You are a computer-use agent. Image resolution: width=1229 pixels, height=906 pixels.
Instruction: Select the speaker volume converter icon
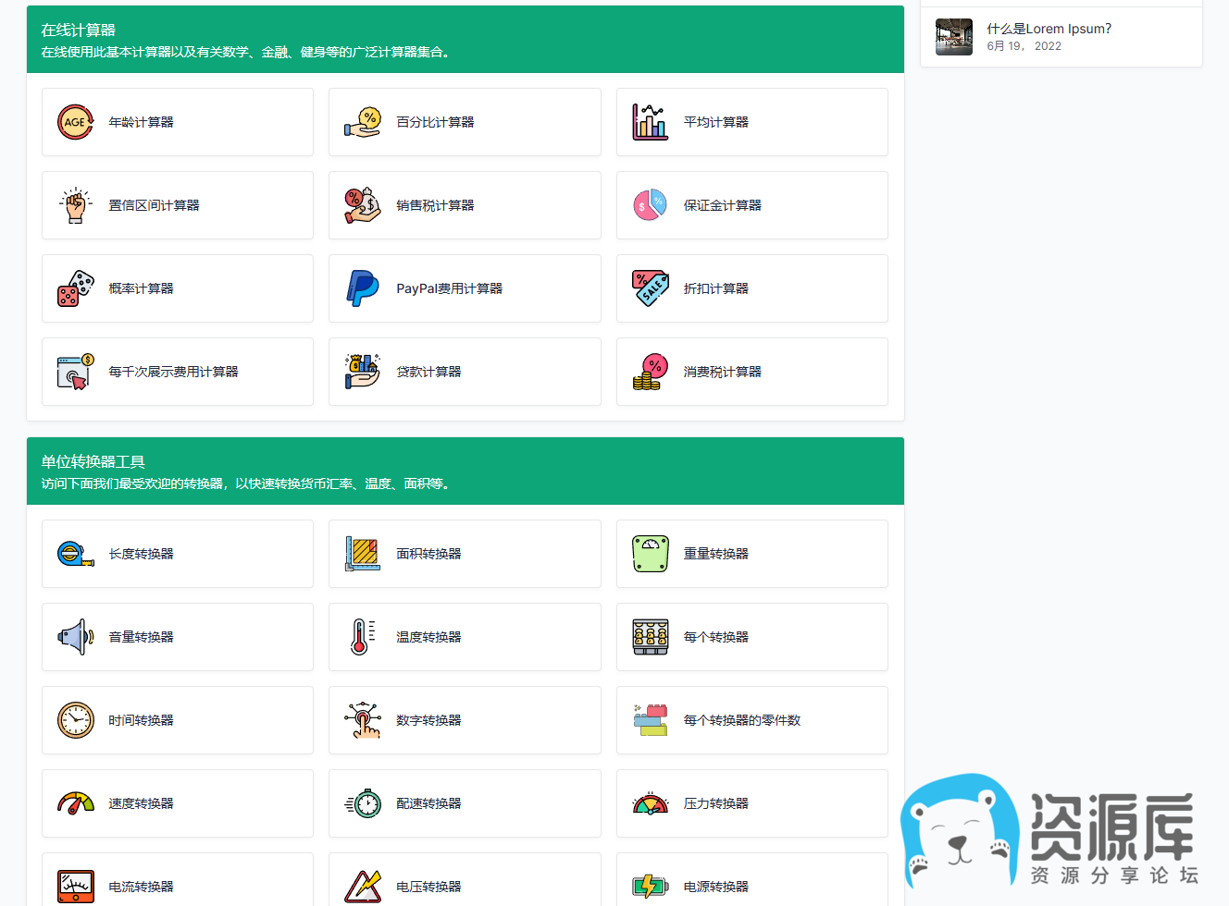point(76,637)
